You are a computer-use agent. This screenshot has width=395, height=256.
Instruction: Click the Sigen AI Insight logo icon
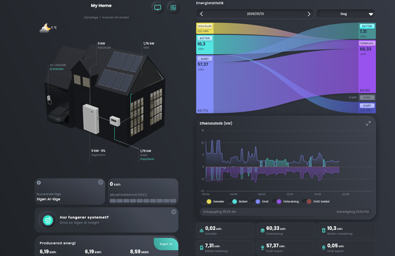48,220
